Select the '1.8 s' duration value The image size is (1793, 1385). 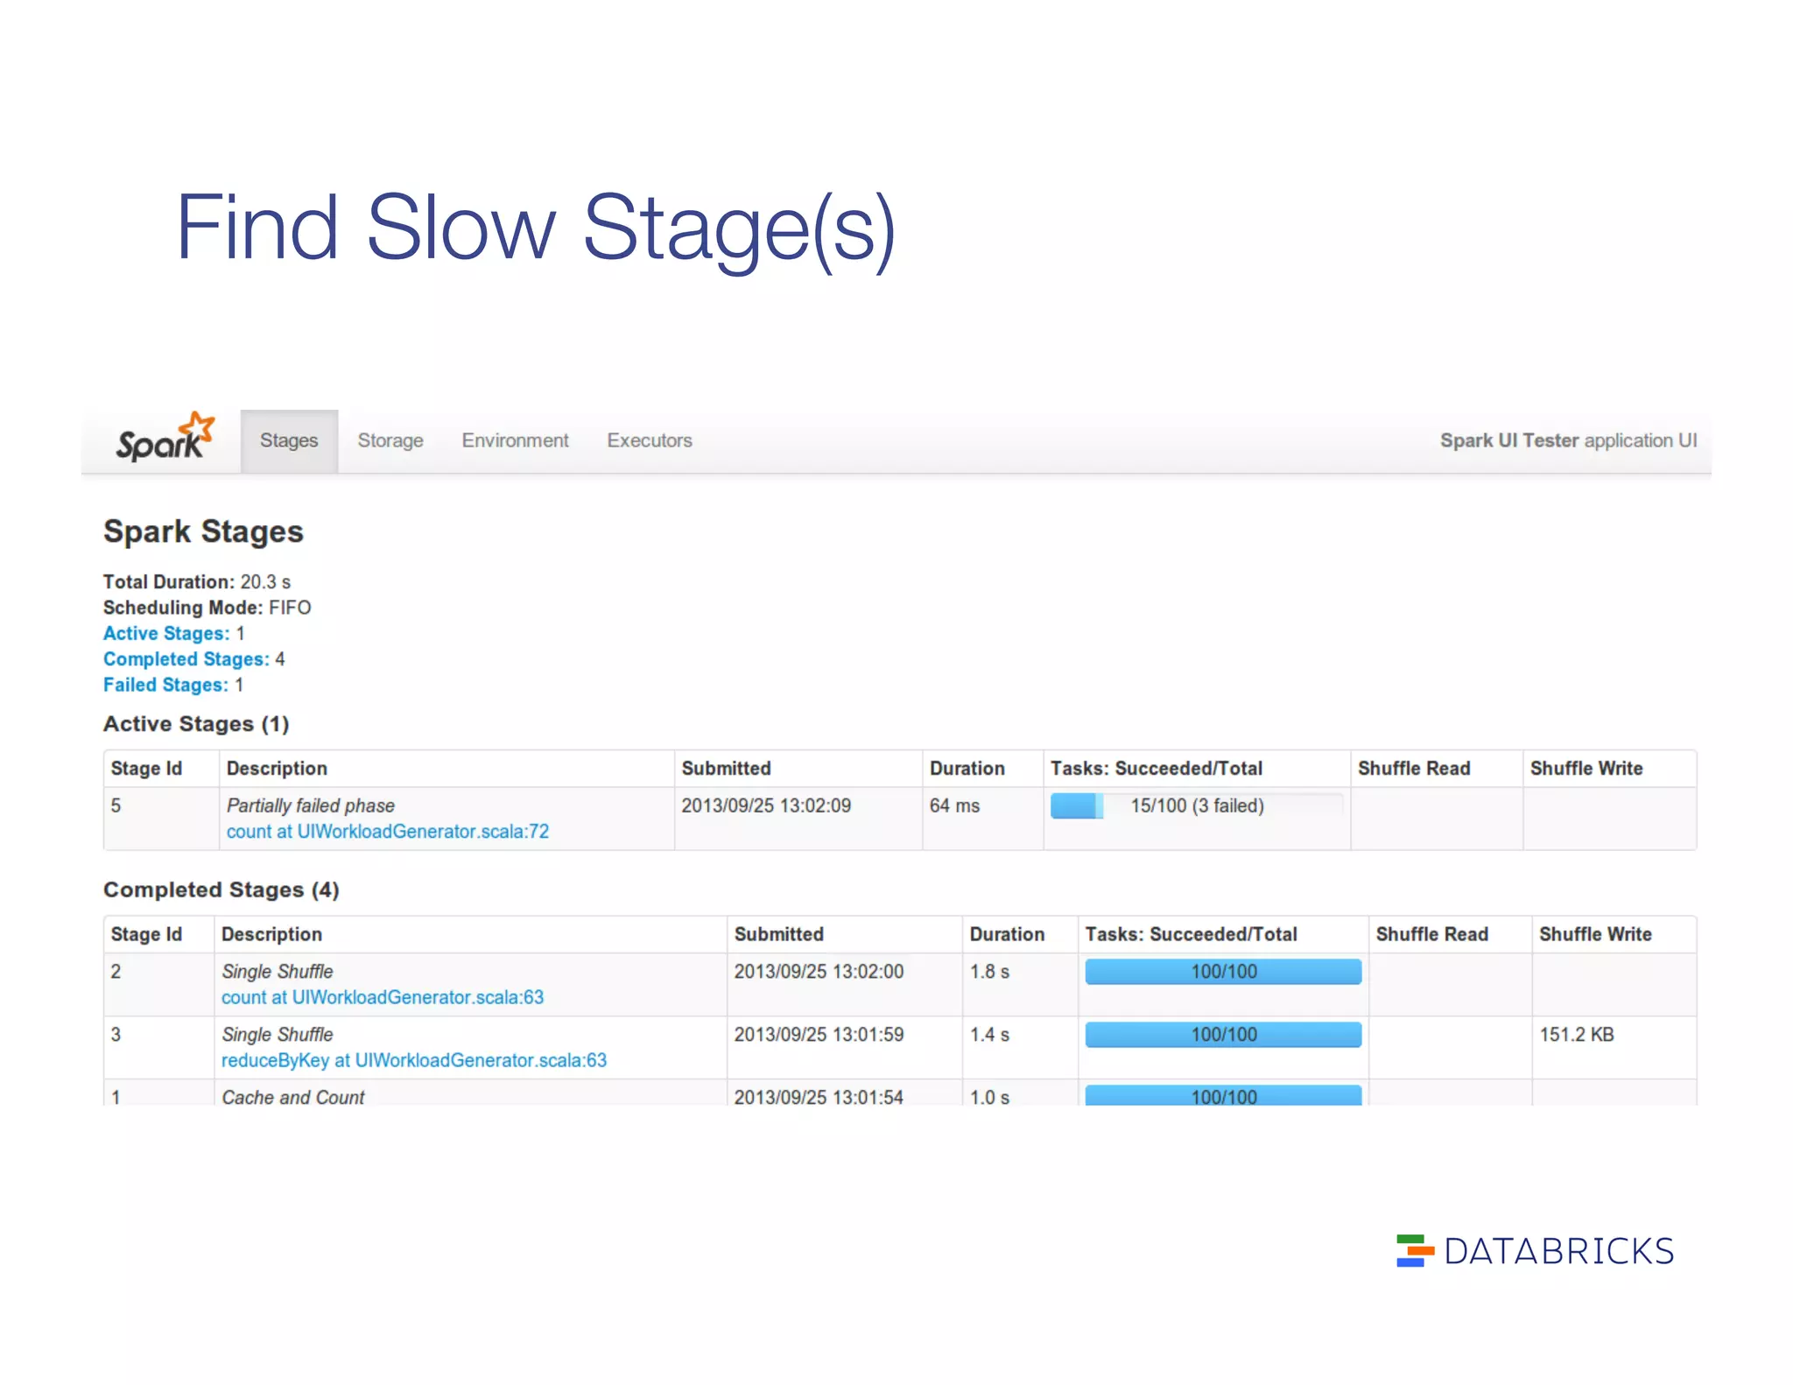[x=989, y=972]
